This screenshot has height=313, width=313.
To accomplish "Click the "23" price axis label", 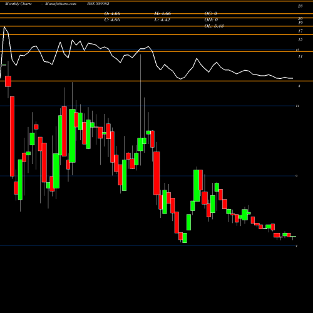I will pos(300,6).
